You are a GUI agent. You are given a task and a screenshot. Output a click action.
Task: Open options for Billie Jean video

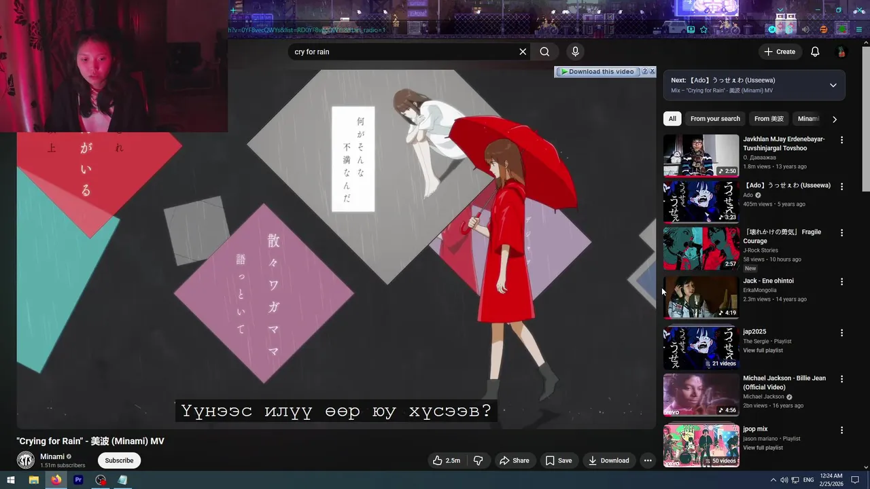tap(841, 379)
